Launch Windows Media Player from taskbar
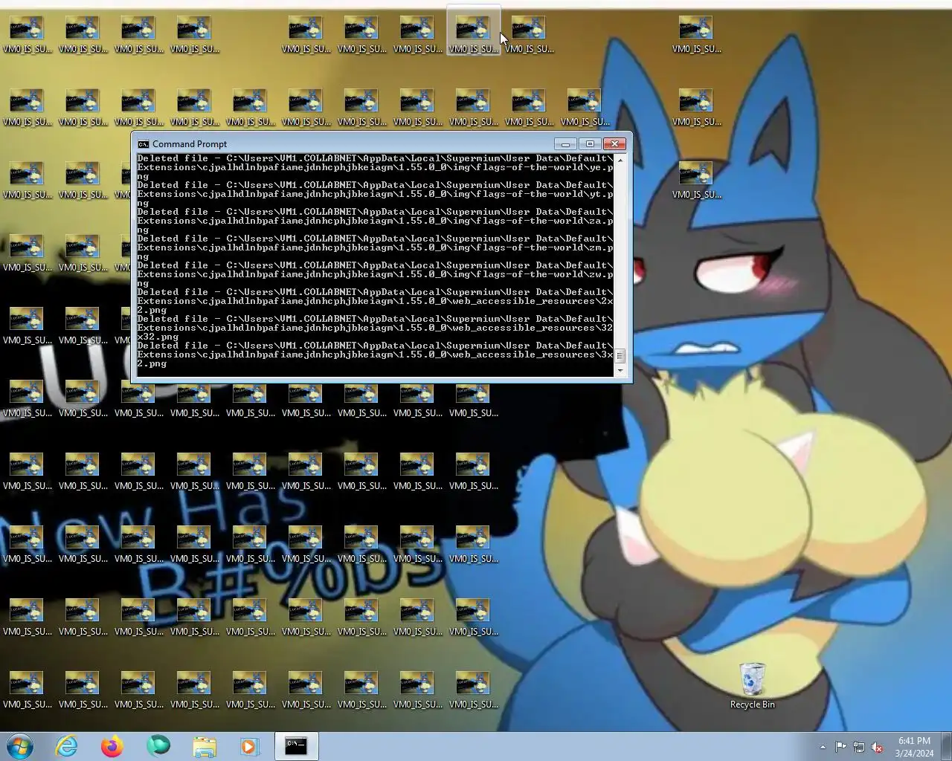 [250, 746]
